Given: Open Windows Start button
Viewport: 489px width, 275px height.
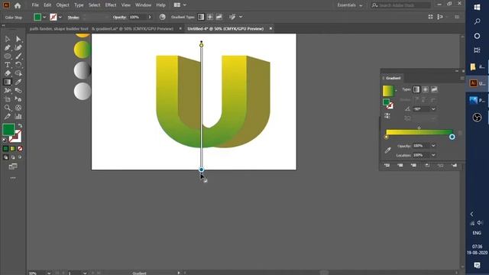Looking at the screenshot, I should 477,7.
